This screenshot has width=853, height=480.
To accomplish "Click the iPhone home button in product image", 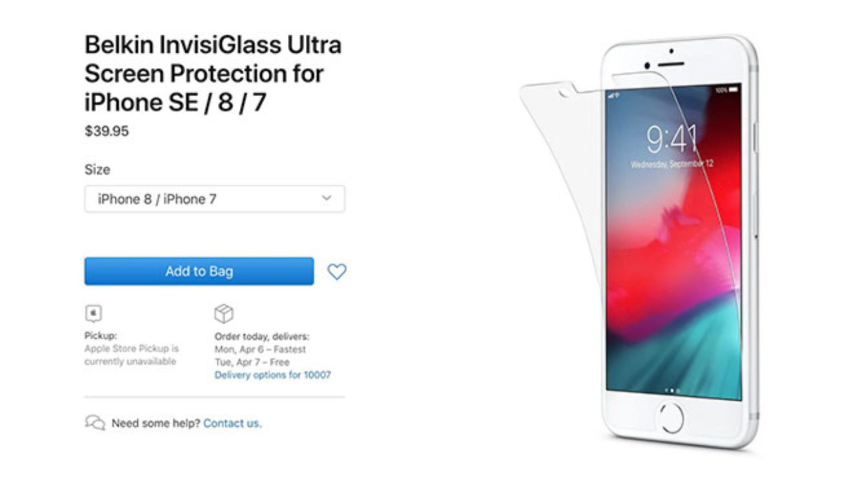I will pos(670,419).
